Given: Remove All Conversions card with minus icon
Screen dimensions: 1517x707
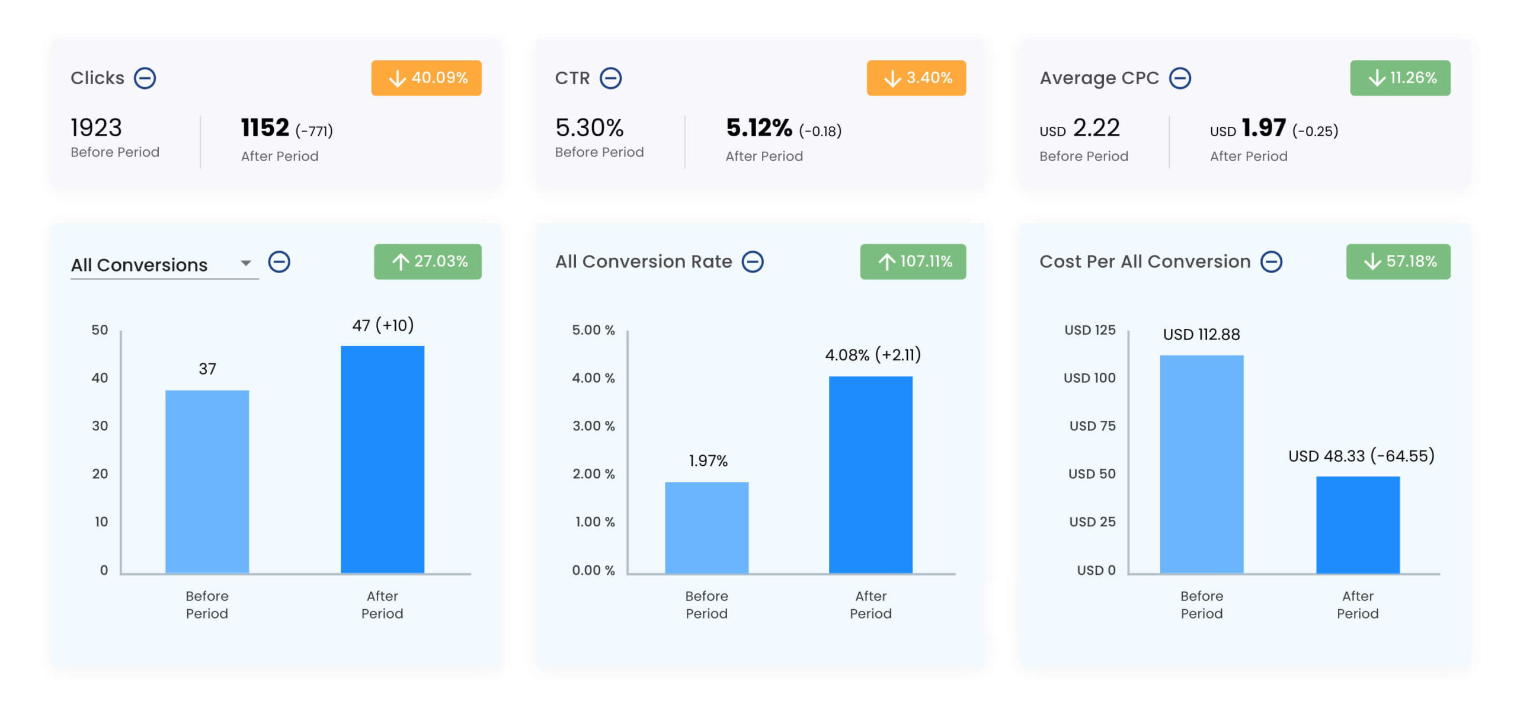Looking at the screenshot, I should (x=279, y=261).
